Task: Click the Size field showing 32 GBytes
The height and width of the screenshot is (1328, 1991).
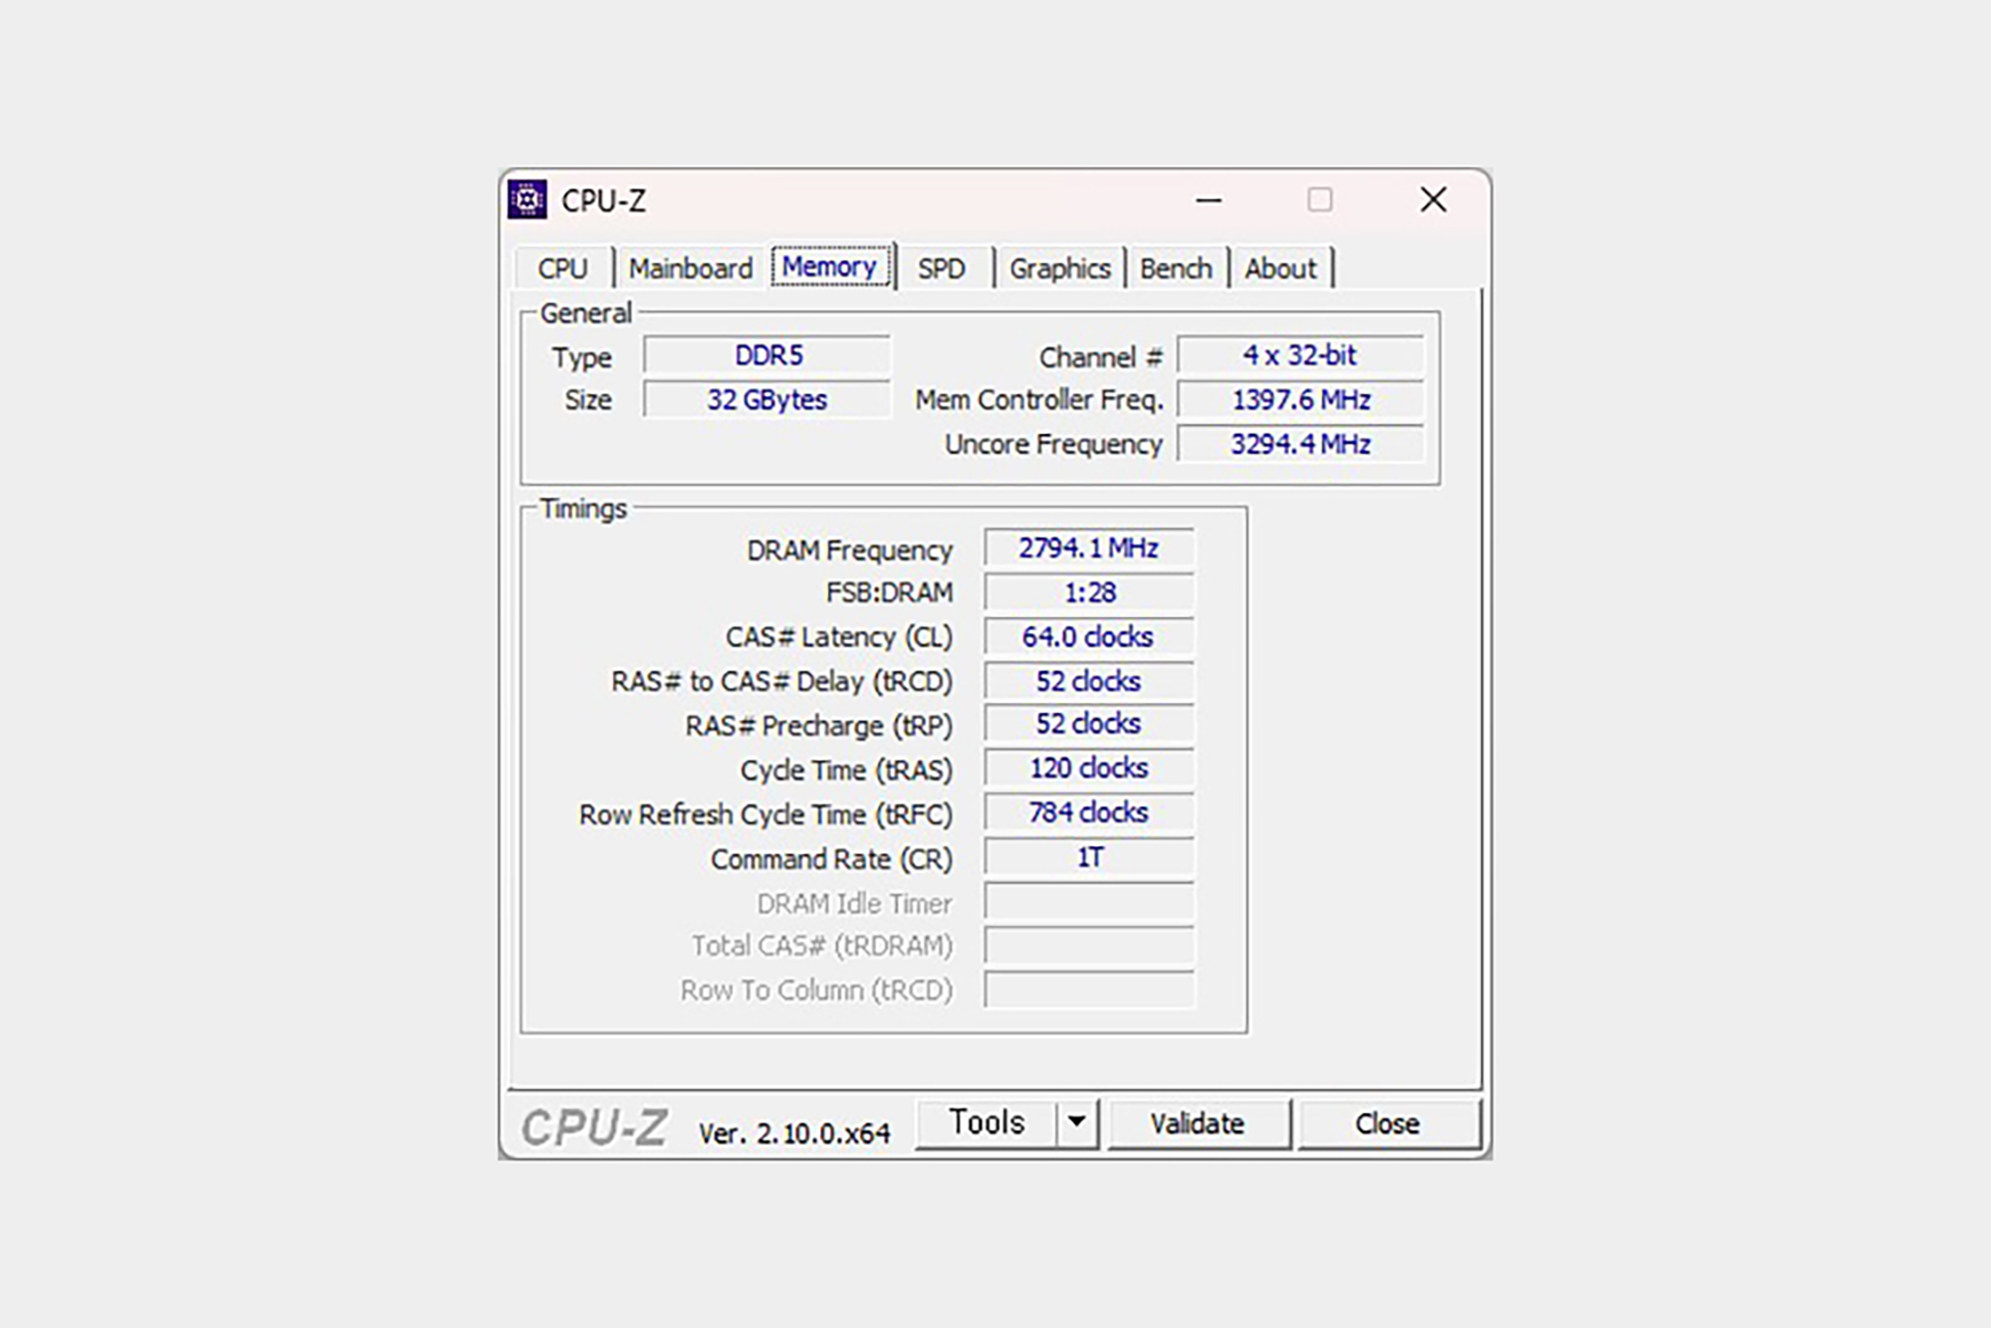Action: [x=768, y=400]
